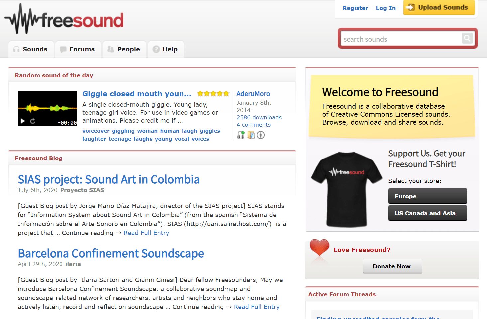Click inside the search sounds field

(401, 39)
